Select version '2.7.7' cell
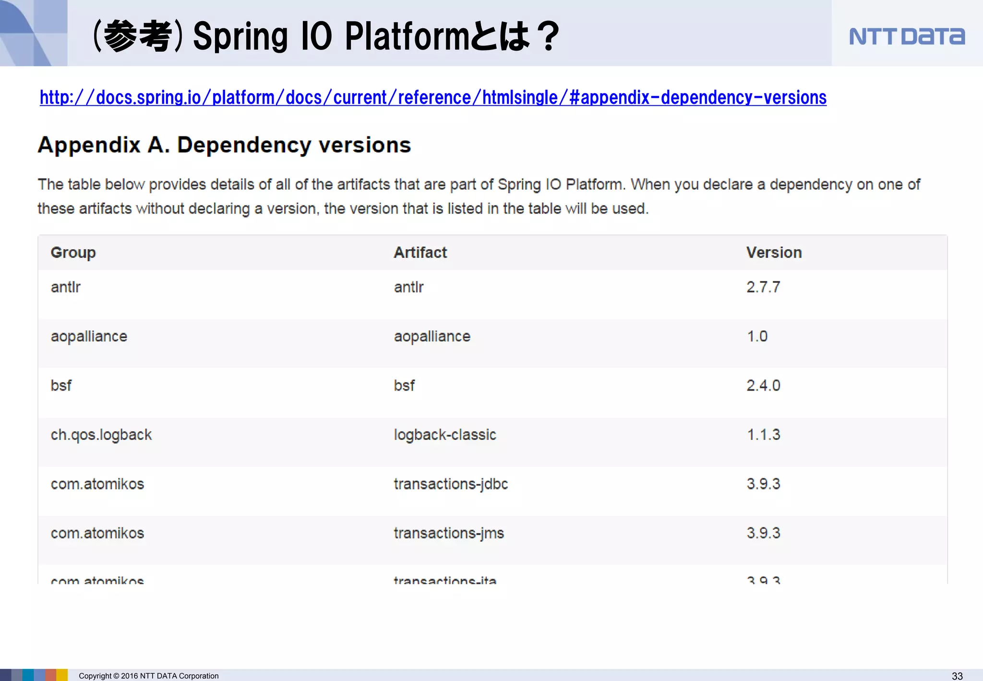 pyautogui.click(x=763, y=287)
